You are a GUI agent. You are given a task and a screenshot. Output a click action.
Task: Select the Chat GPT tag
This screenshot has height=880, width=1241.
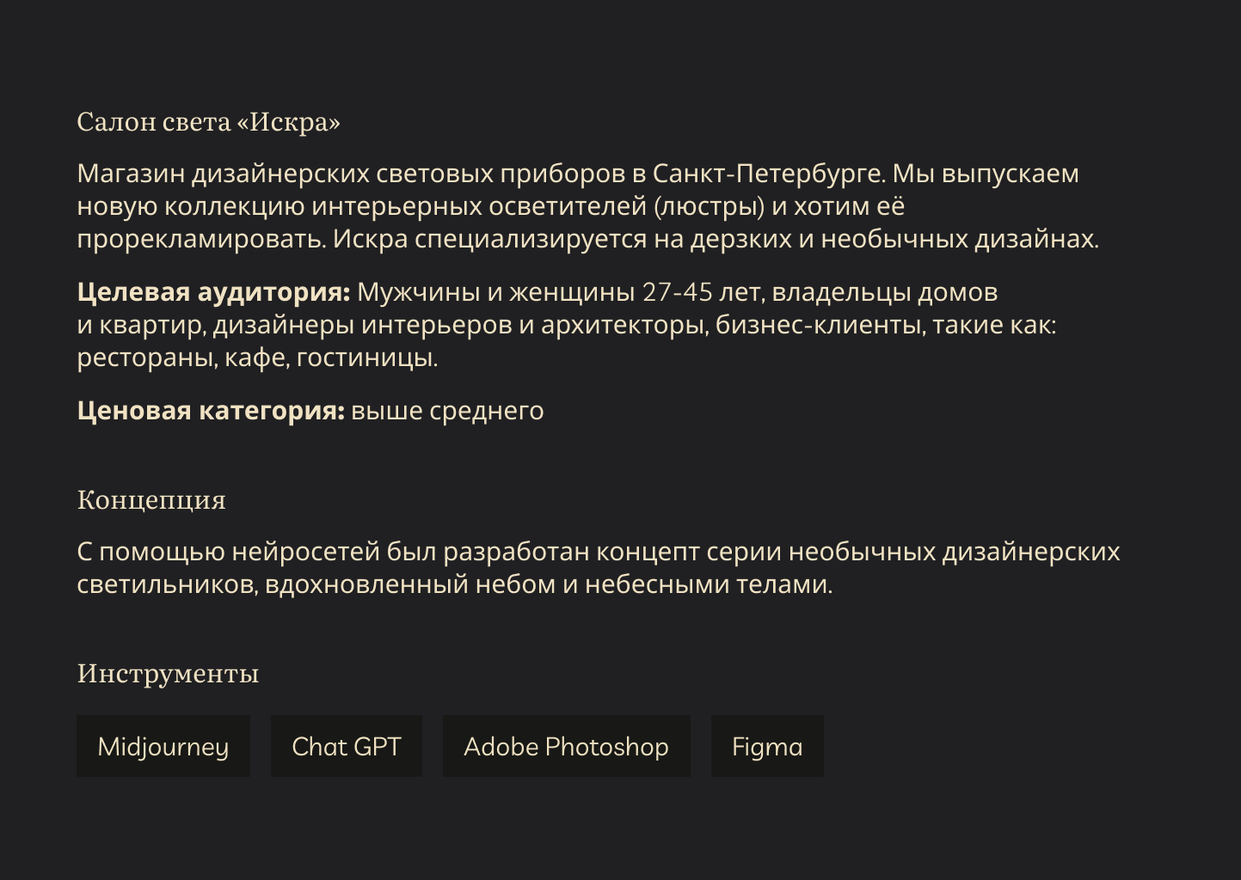(x=347, y=746)
